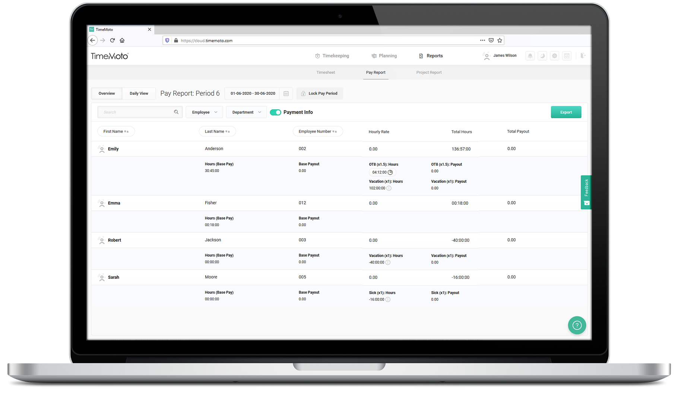Click the search magnifier icon
The height and width of the screenshot is (394, 678).
(x=176, y=112)
